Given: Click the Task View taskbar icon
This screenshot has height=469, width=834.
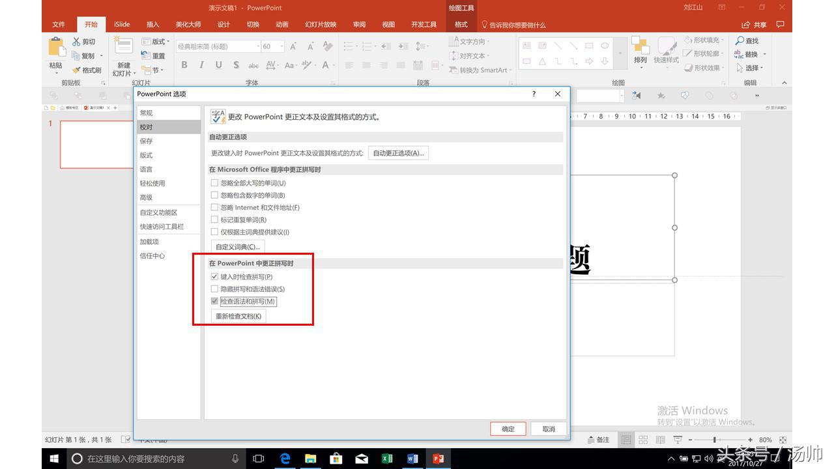Looking at the screenshot, I should 259,459.
